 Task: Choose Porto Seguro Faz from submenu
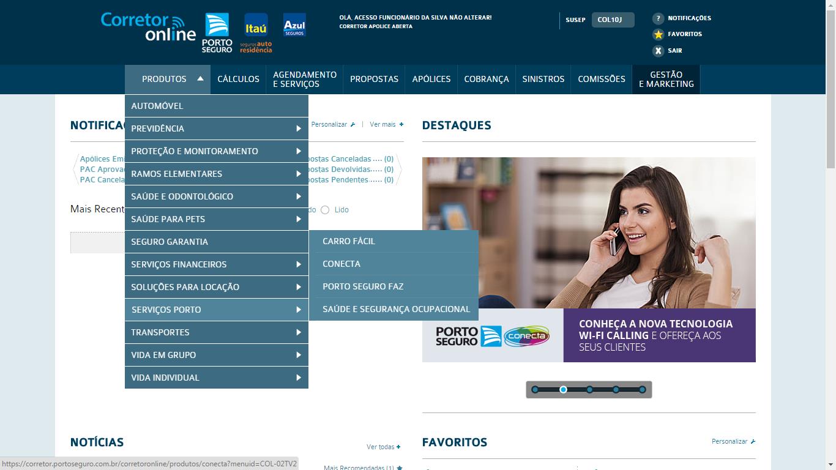(x=394, y=286)
